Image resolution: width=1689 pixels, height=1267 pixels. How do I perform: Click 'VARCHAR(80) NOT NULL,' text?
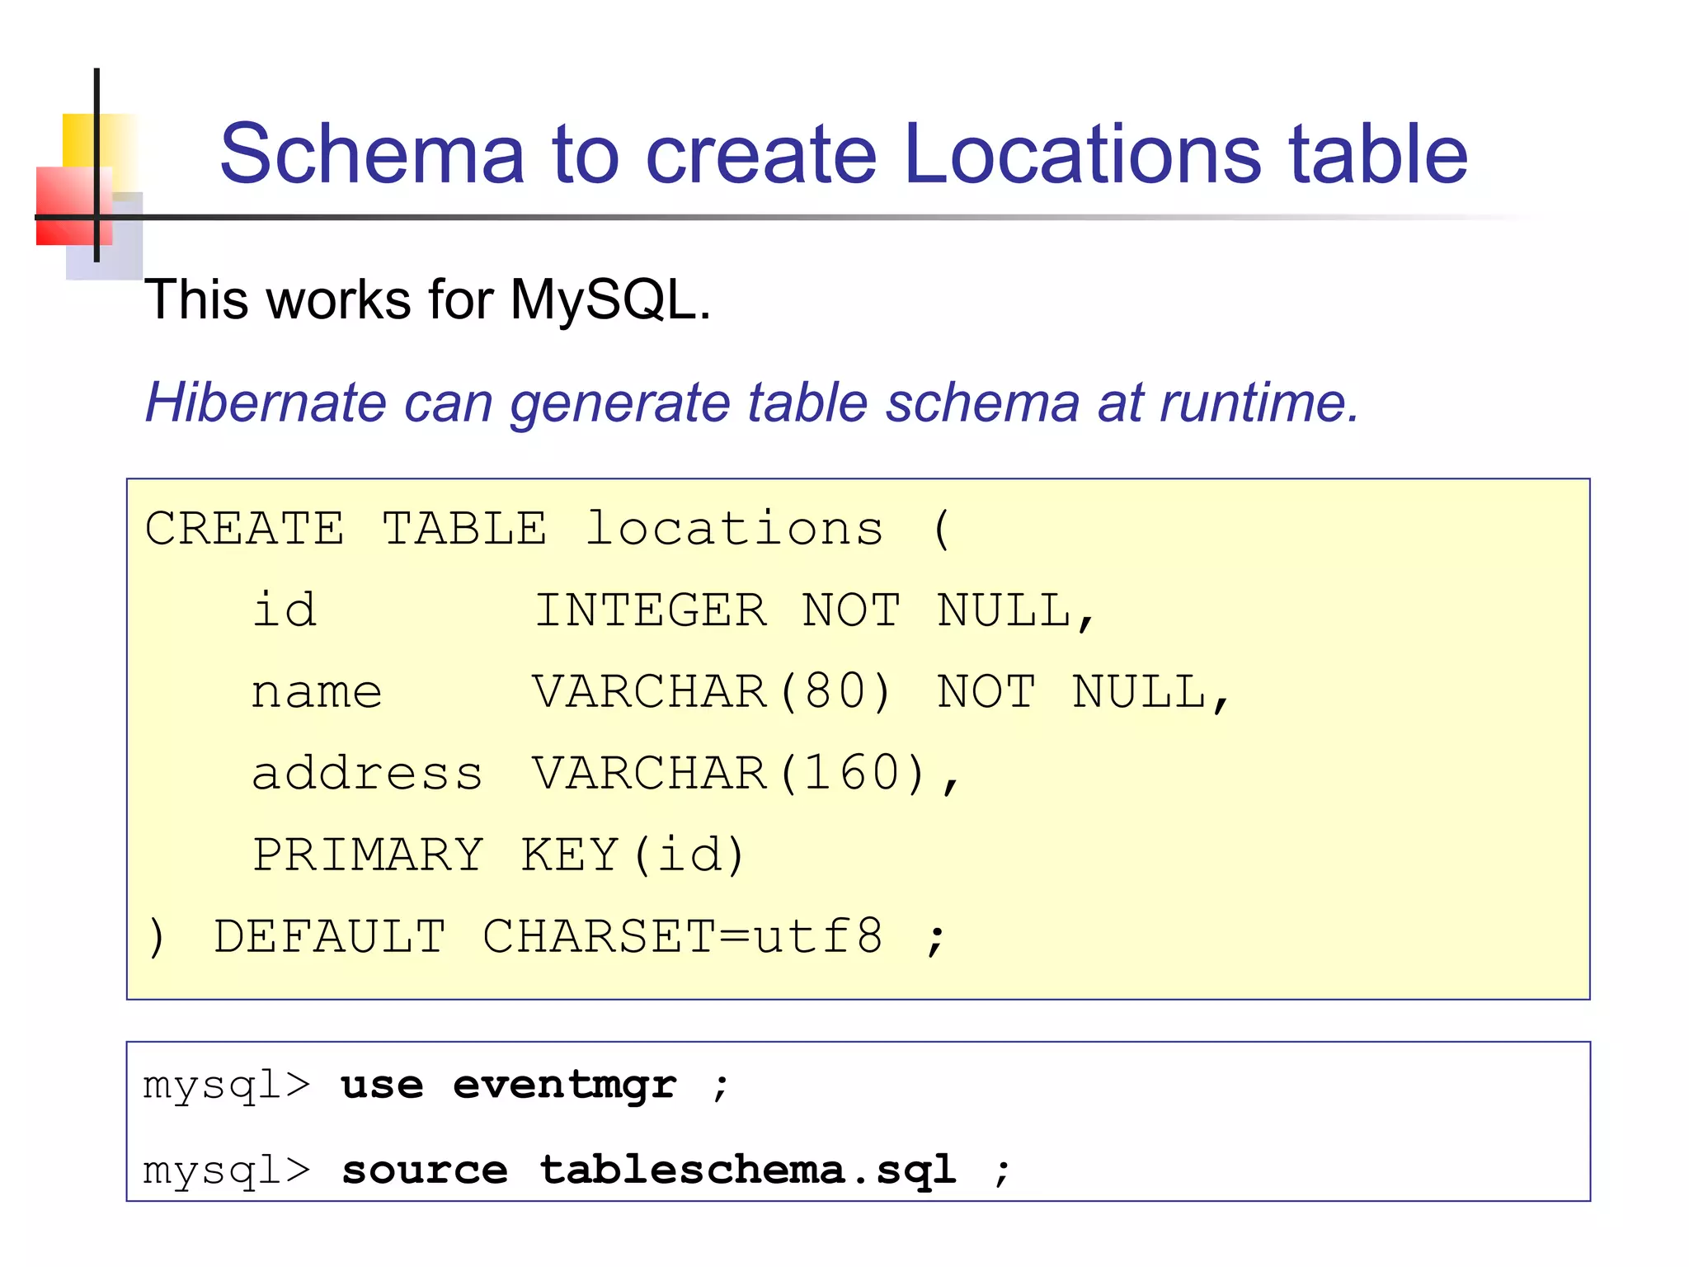pyautogui.click(x=881, y=692)
